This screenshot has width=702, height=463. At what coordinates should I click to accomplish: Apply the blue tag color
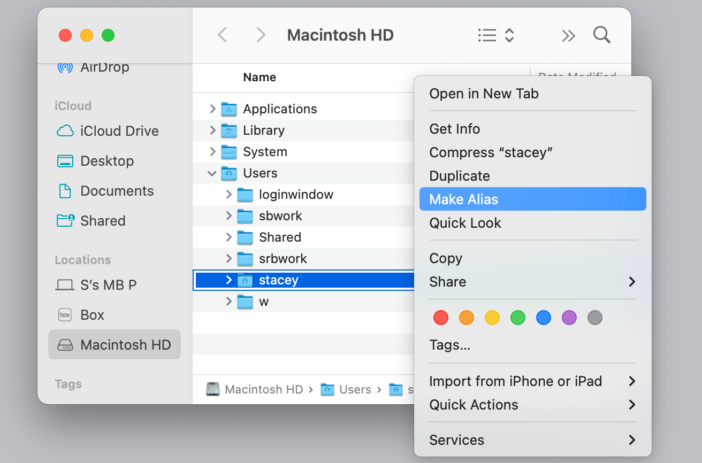[x=544, y=318]
